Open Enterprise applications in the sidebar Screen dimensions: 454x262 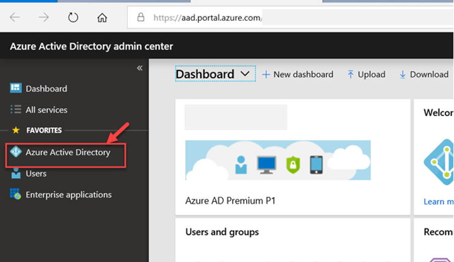coord(68,195)
